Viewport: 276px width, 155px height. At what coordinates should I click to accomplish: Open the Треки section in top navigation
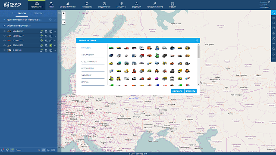pyautogui.click(x=51, y=5)
